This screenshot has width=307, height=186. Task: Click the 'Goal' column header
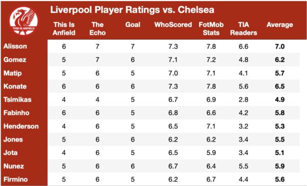pos(133,25)
